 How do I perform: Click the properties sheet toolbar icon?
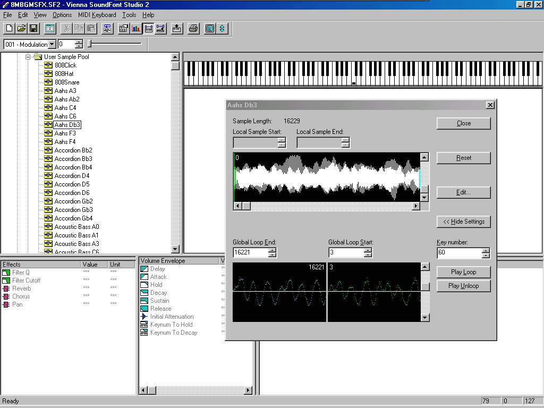click(123, 29)
